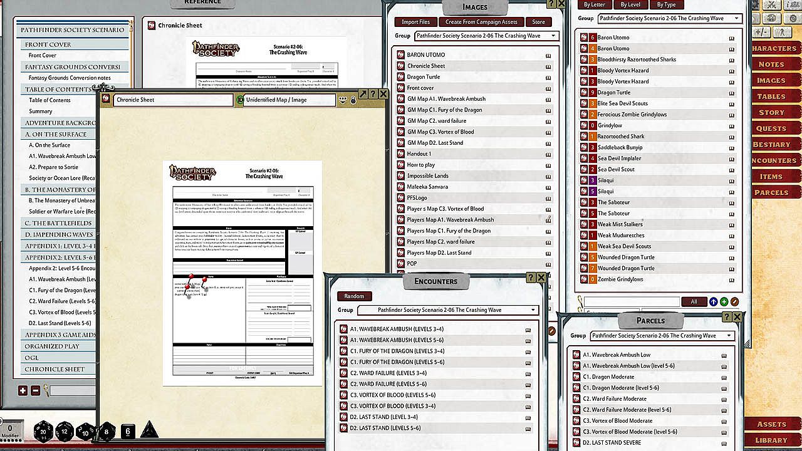
Task: Click the green add icon in NPC list
Action: click(724, 302)
